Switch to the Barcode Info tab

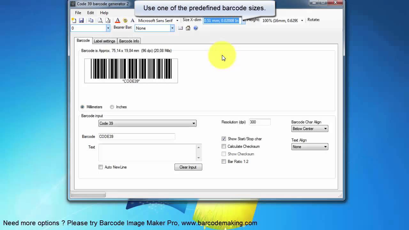(x=129, y=41)
